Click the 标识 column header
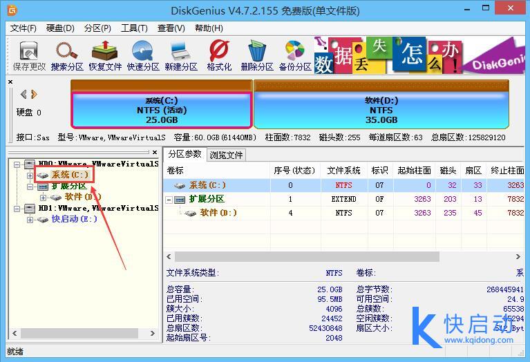The width and height of the screenshot is (530, 362). tap(380, 171)
